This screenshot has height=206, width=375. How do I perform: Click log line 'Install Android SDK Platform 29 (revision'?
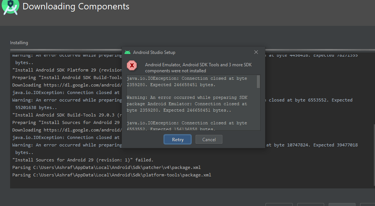[x=67, y=70]
